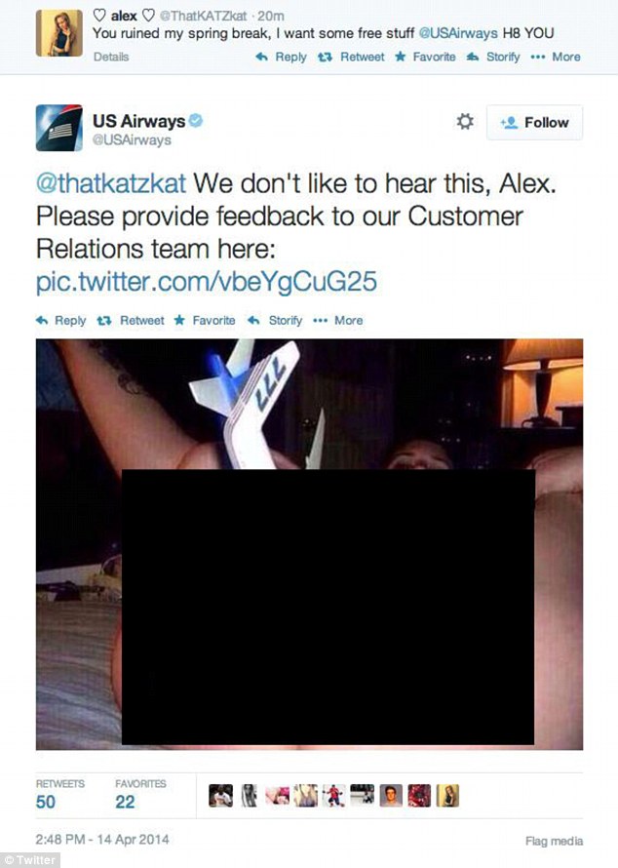Storify alex's tweet in top row

493,57
